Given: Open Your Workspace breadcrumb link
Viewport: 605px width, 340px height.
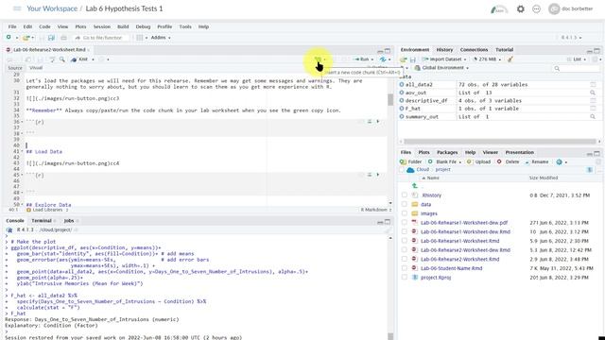Looking at the screenshot, I should point(52,8).
